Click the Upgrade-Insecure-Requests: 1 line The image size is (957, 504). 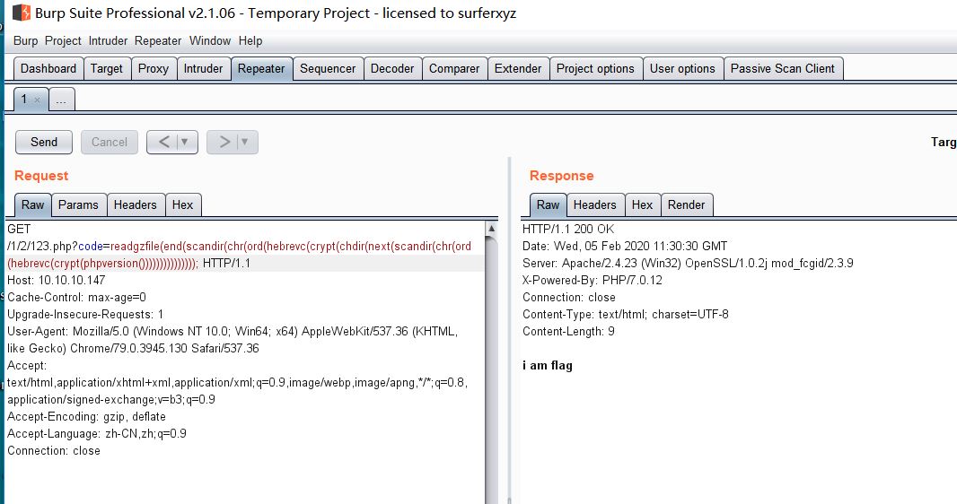tap(85, 315)
